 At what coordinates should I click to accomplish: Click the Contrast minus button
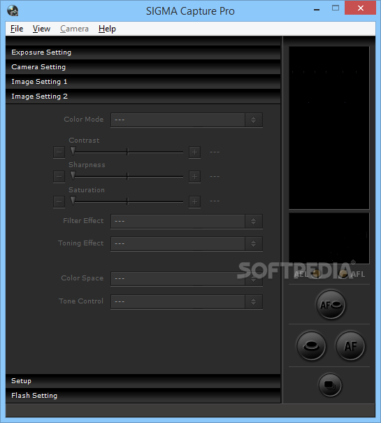(59, 152)
